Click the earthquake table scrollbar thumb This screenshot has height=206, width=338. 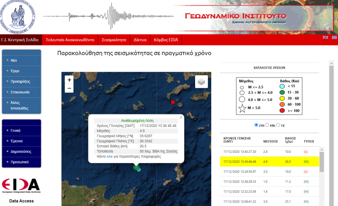(x=321, y=162)
